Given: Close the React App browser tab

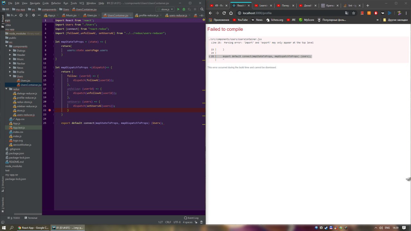Looking at the screenshot, I should pos(249,5).
